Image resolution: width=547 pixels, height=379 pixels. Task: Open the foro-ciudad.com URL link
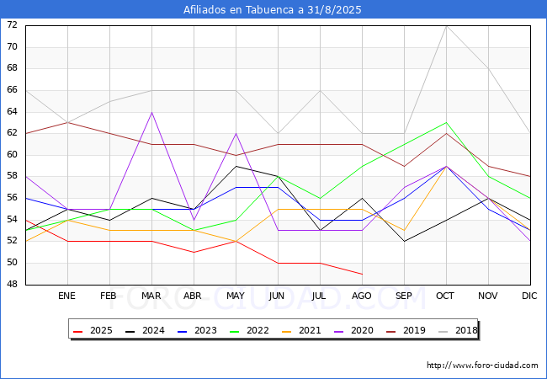pyautogui.click(x=482, y=366)
